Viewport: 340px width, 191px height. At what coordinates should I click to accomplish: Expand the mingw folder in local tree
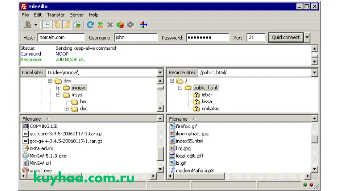tap(58, 88)
